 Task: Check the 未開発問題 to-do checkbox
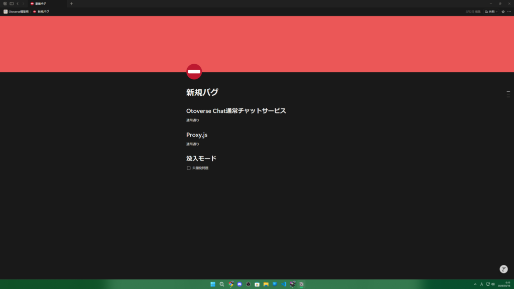coord(189,168)
